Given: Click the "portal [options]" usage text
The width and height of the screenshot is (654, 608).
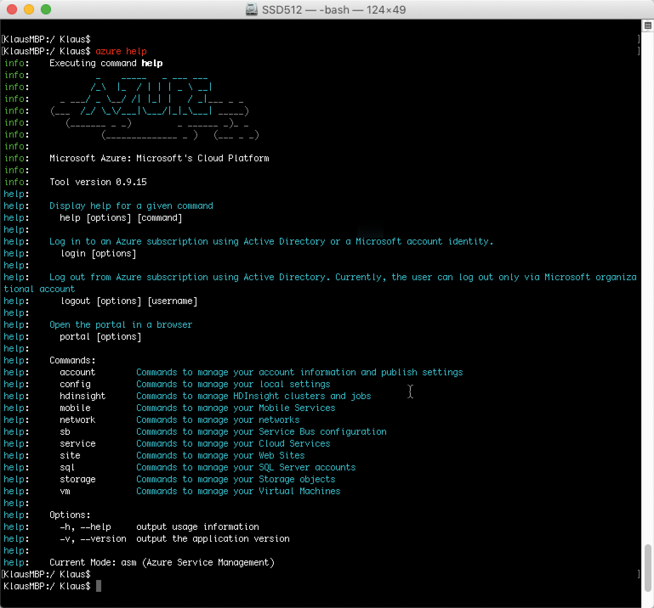Looking at the screenshot, I should [100, 337].
